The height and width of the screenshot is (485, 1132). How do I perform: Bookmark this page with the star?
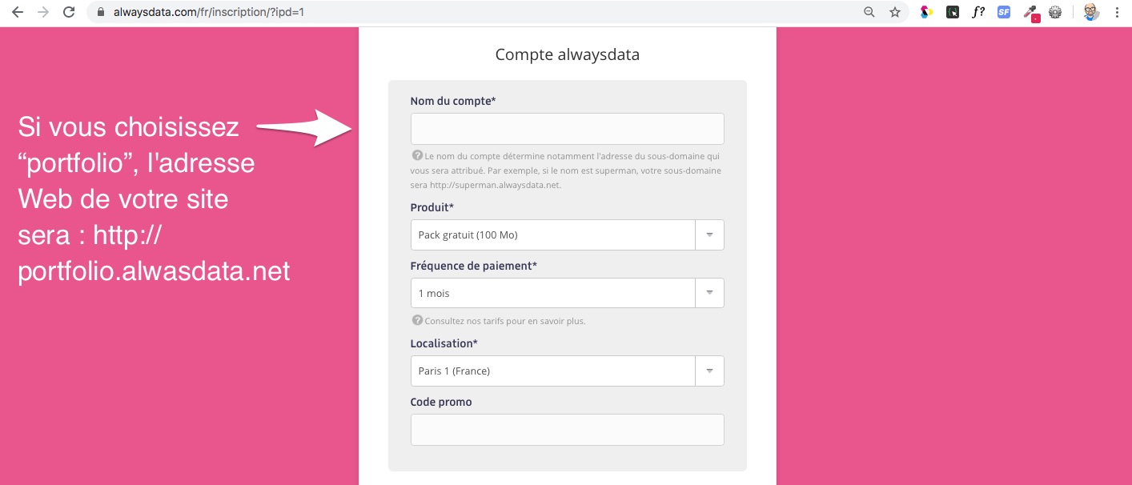coord(895,13)
